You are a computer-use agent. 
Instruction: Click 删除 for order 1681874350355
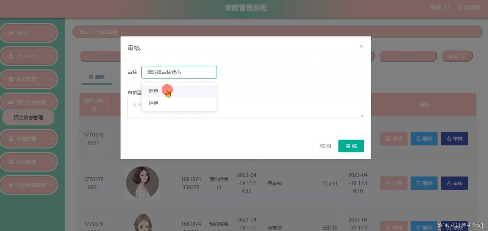[x=424, y=183]
